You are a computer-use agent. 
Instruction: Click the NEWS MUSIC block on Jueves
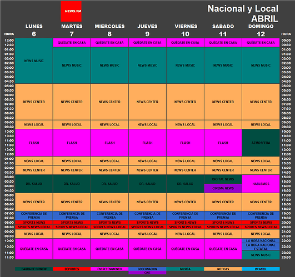pyautogui.click(x=147, y=66)
